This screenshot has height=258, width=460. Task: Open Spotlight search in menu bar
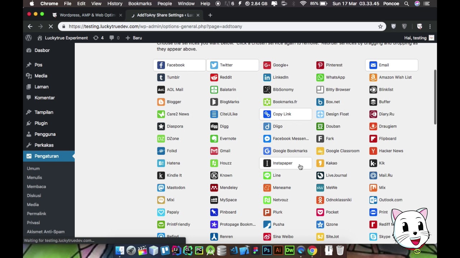[406, 4]
